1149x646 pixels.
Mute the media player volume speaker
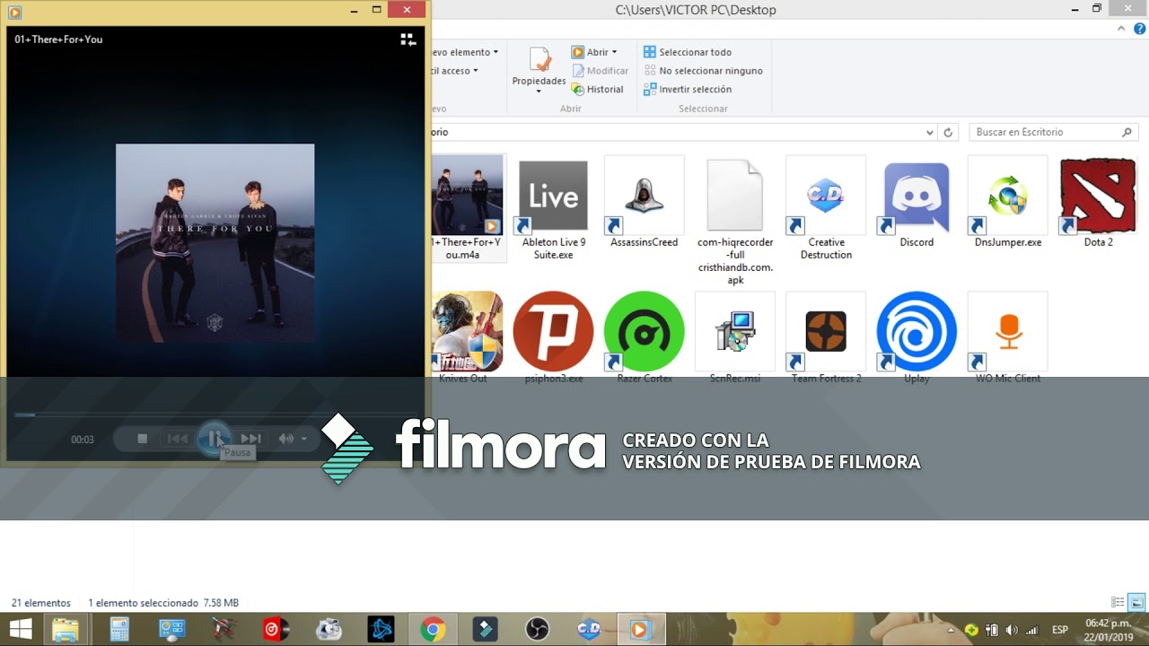[285, 439]
